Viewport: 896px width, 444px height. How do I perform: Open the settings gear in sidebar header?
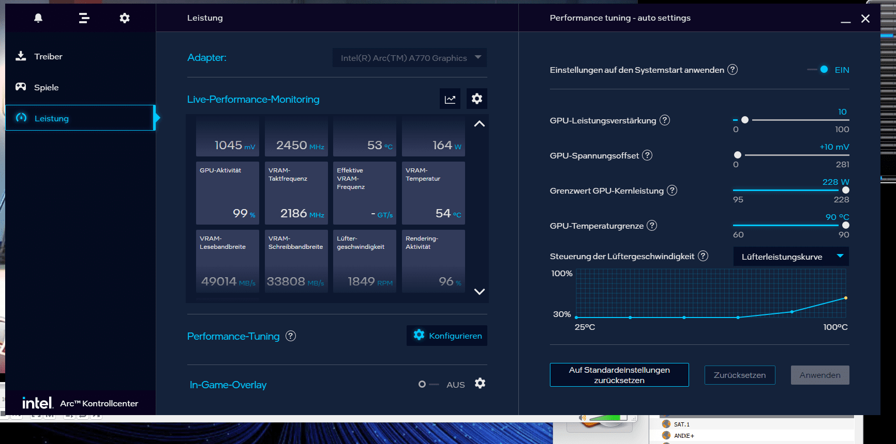point(125,18)
